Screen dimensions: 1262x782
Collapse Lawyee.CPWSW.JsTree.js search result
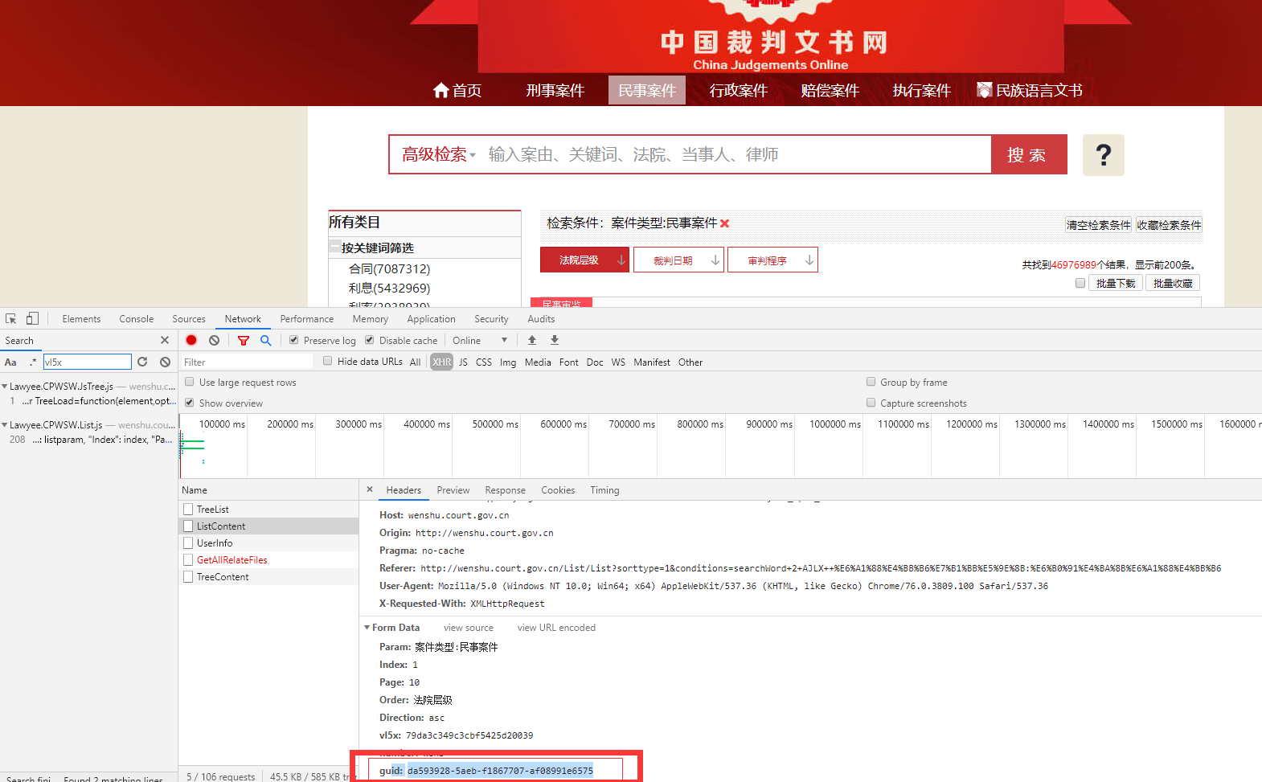pyautogui.click(x=5, y=387)
